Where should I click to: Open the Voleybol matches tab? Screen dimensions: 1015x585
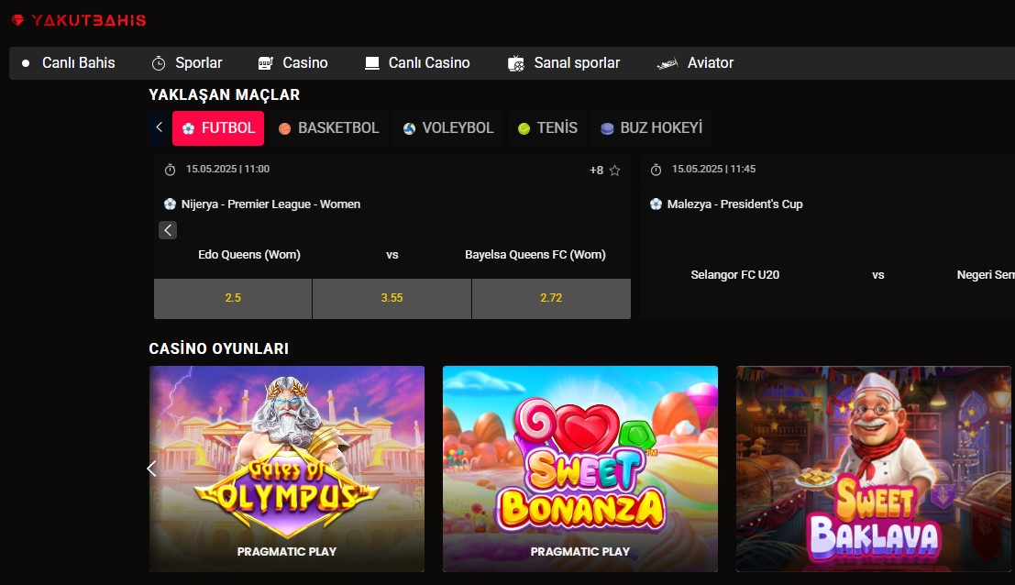(447, 128)
